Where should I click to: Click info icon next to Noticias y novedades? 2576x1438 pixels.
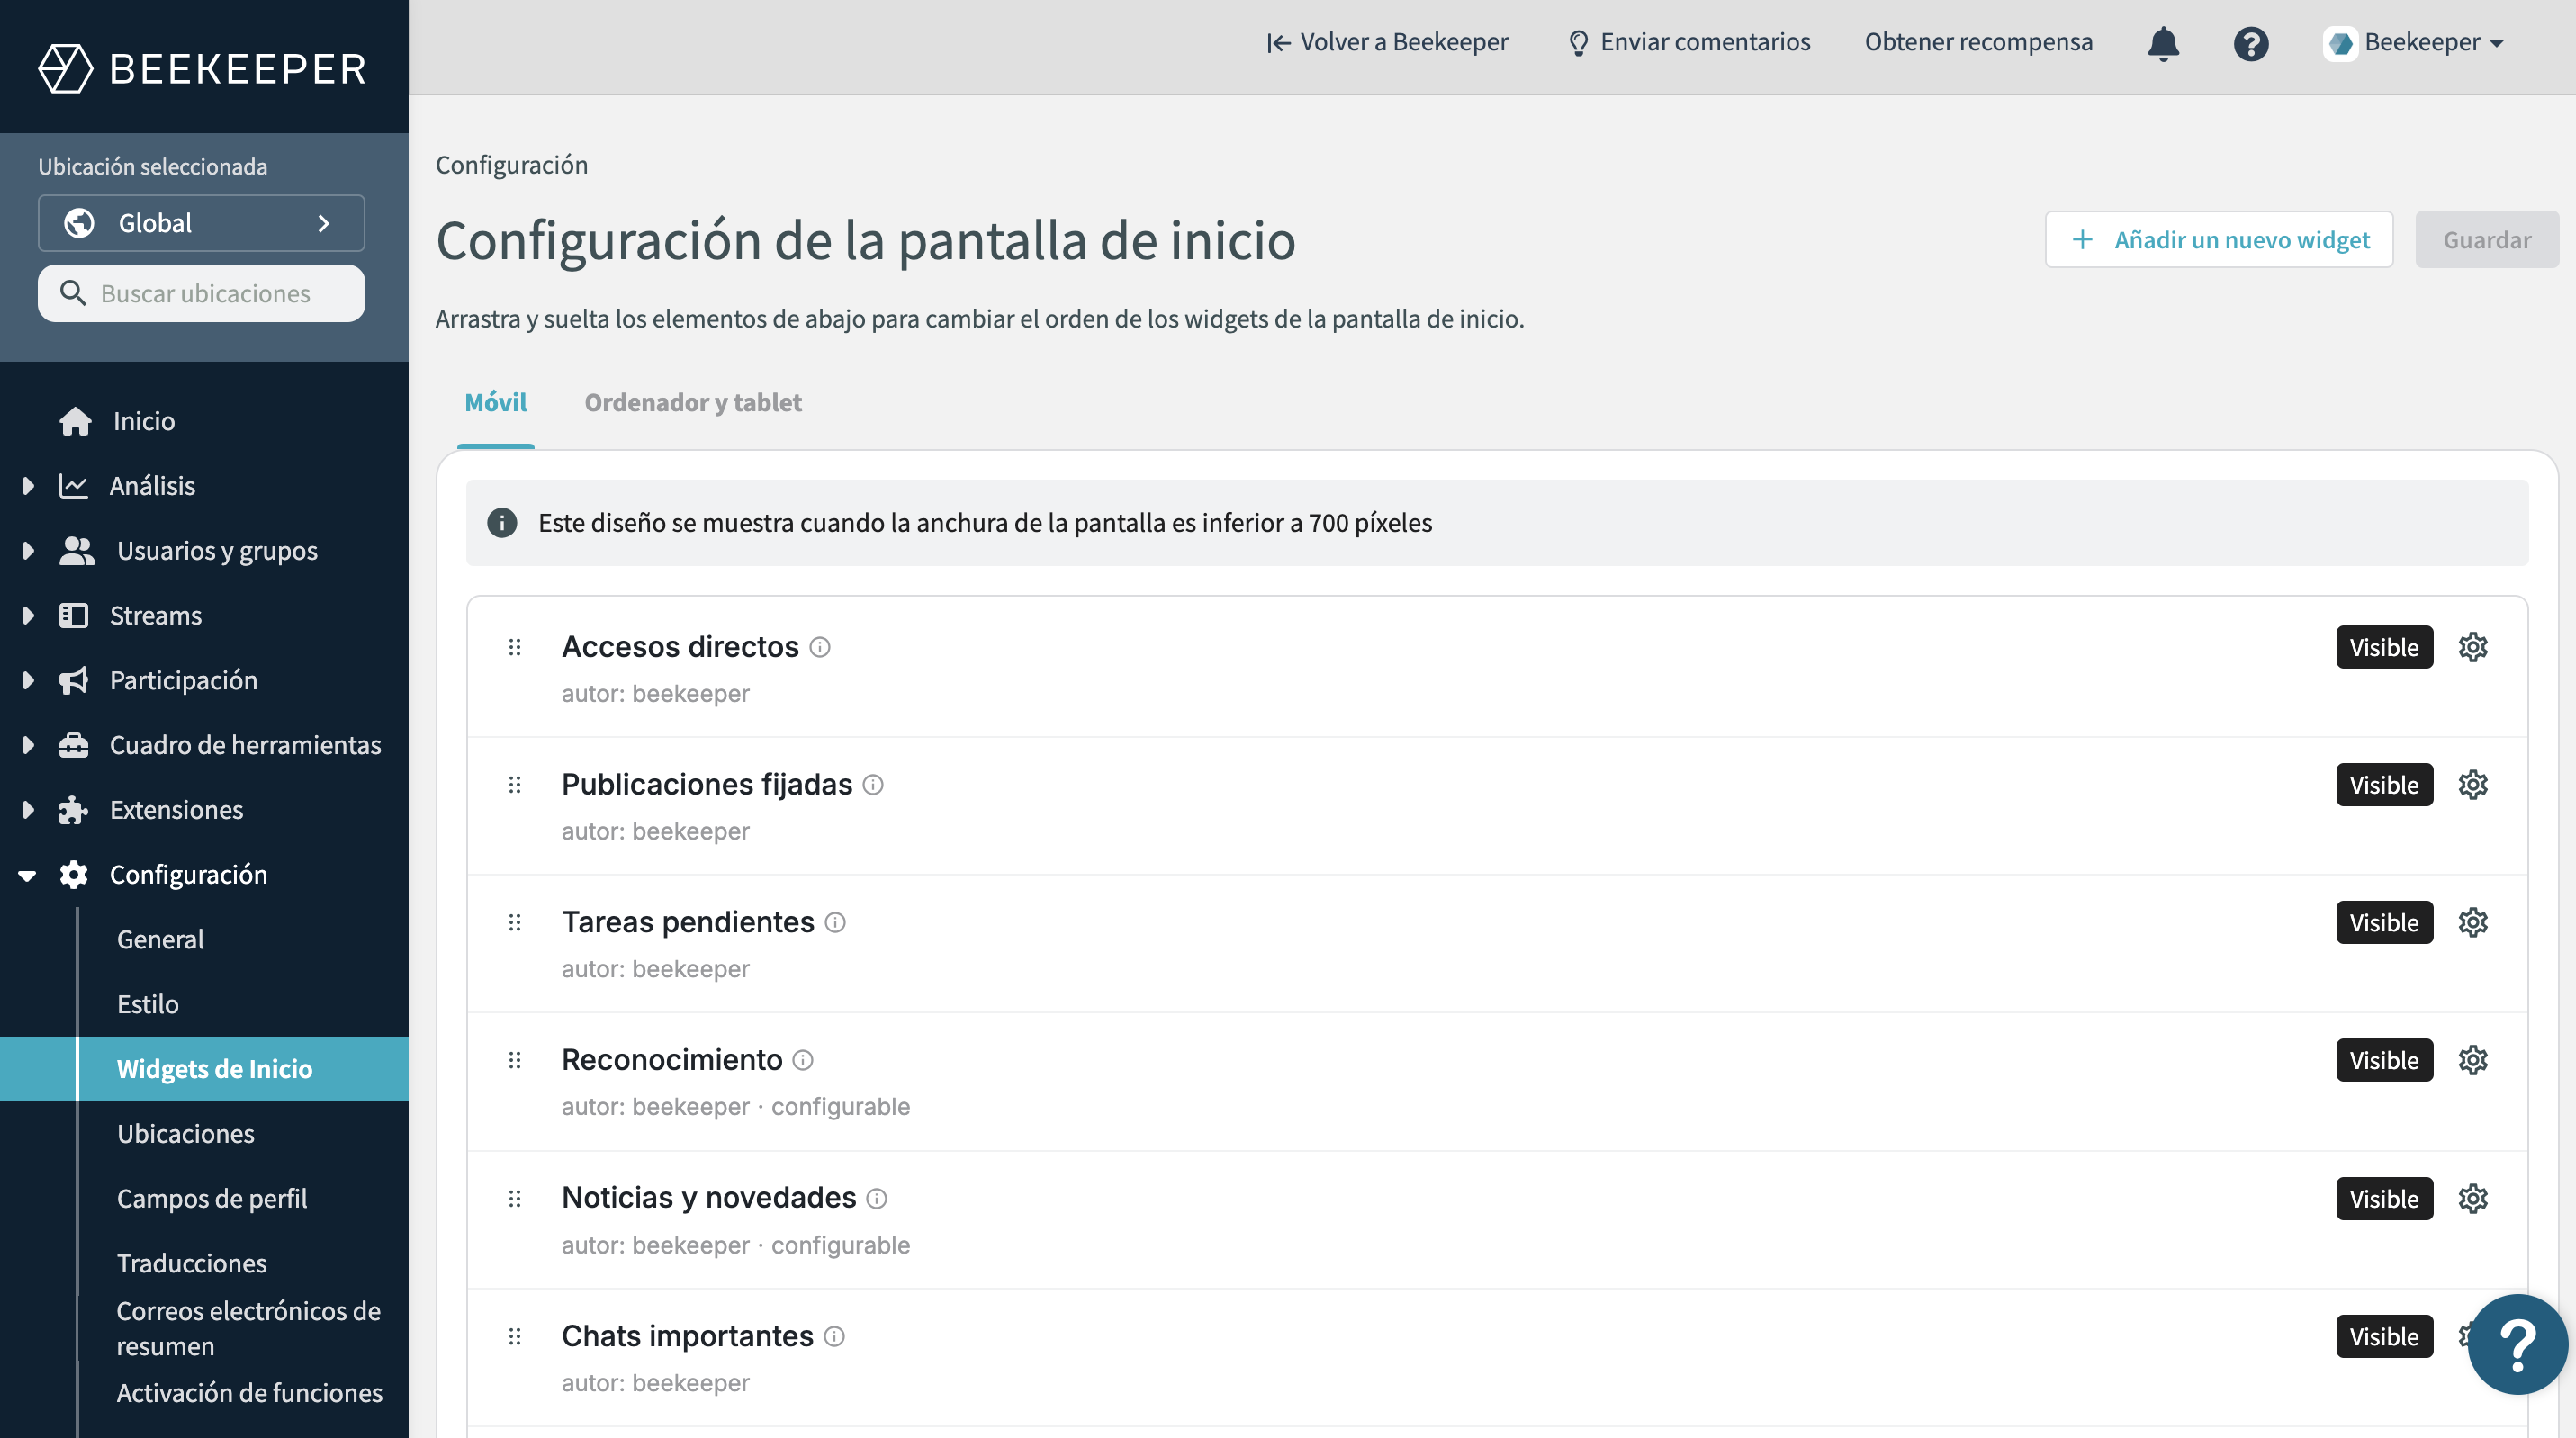coord(877,1198)
